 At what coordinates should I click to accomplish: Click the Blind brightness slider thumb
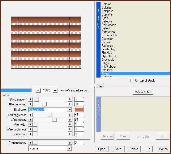[x=50, y=115]
